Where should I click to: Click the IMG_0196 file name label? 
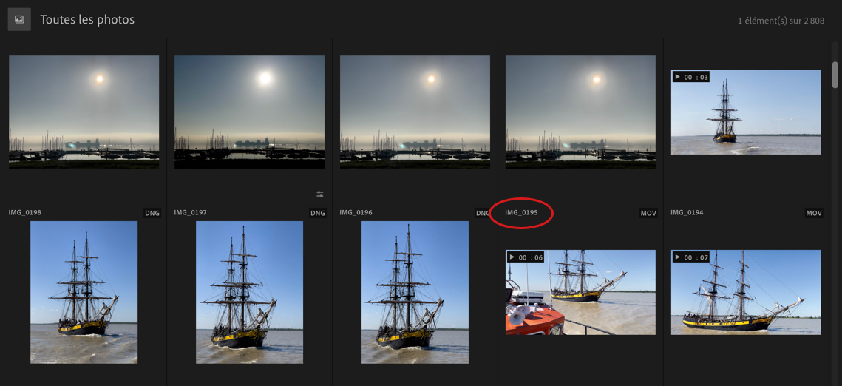point(356,212)
